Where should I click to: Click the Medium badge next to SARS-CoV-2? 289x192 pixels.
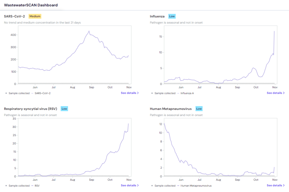(x=35, y=16)
